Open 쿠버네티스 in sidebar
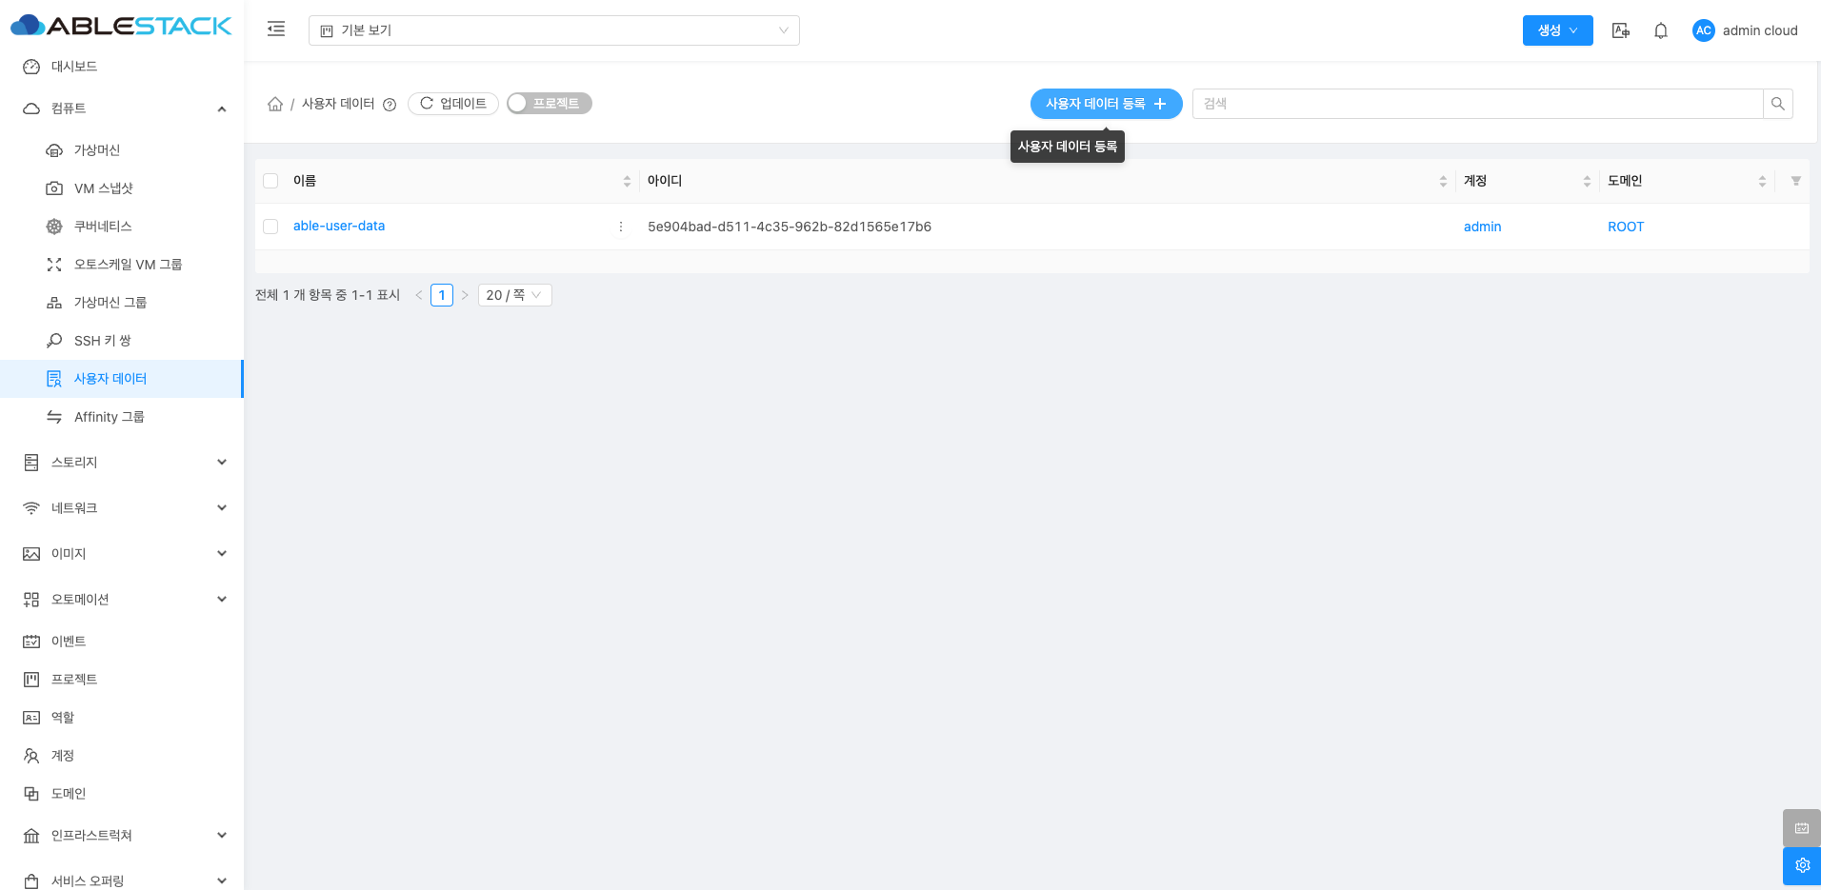 pos(122,227)
